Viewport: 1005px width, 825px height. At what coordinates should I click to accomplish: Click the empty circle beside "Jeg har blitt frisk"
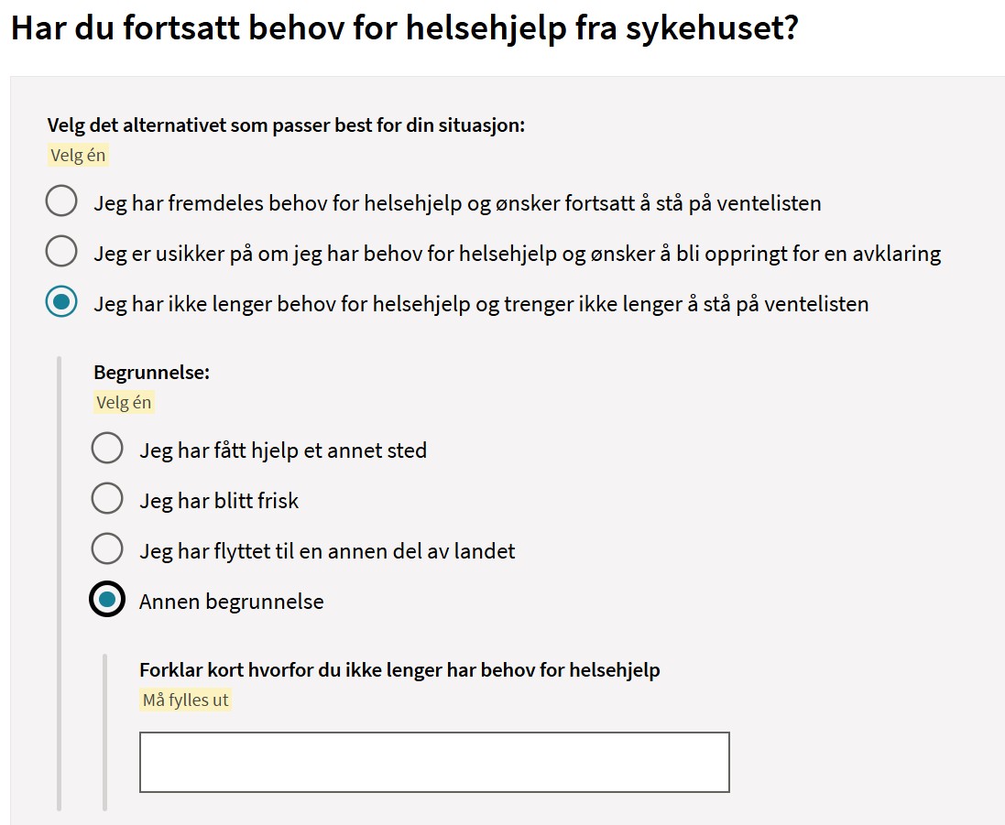click(x=107, y=498)
